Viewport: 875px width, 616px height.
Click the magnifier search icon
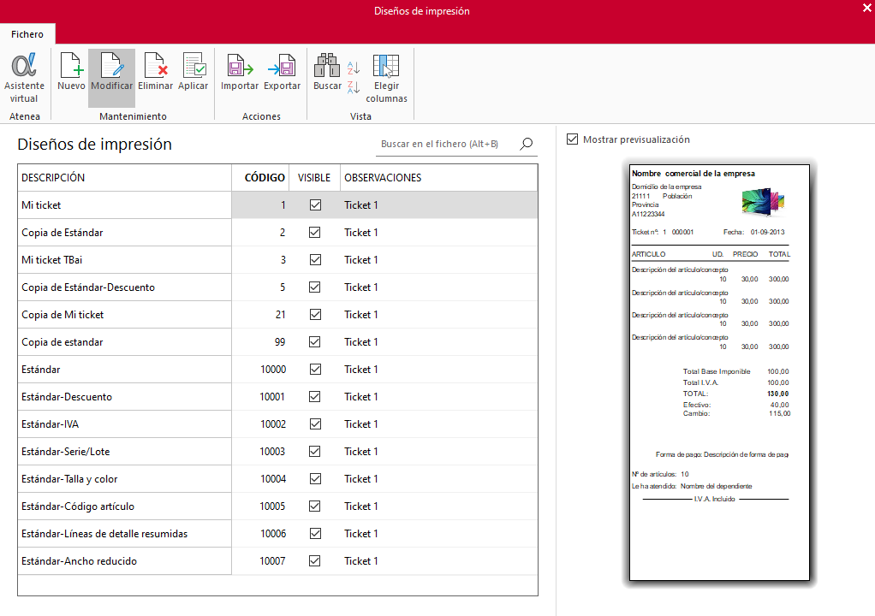click(x=527, y=144)
